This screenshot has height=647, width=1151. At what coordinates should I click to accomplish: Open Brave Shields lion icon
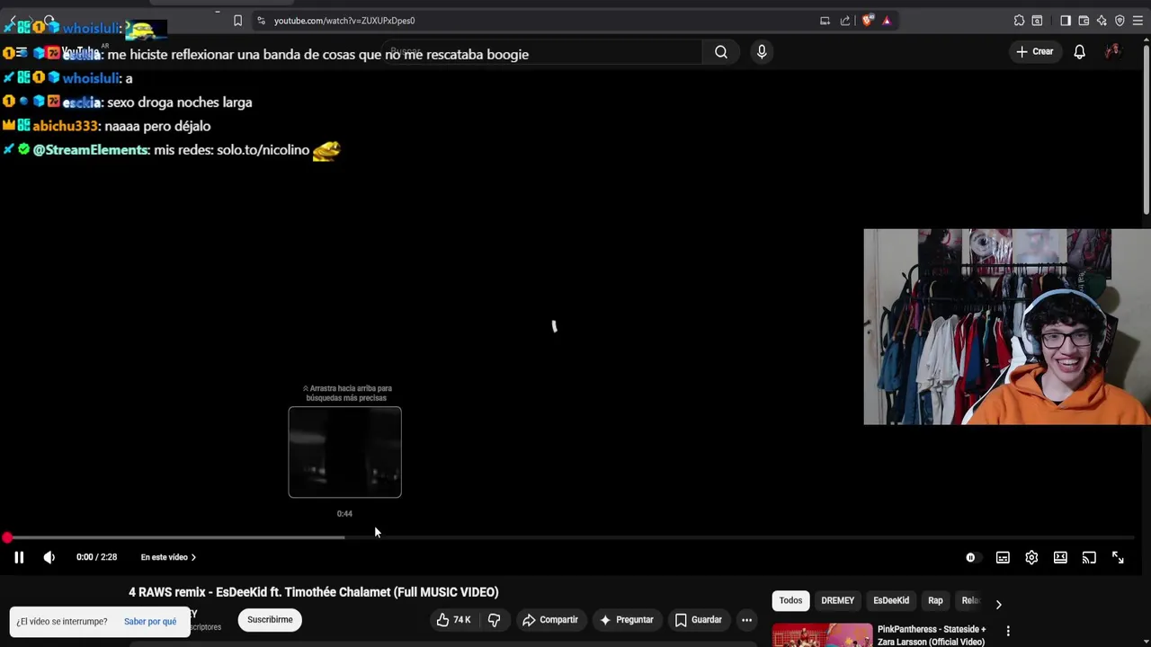[x=867, y=21]
